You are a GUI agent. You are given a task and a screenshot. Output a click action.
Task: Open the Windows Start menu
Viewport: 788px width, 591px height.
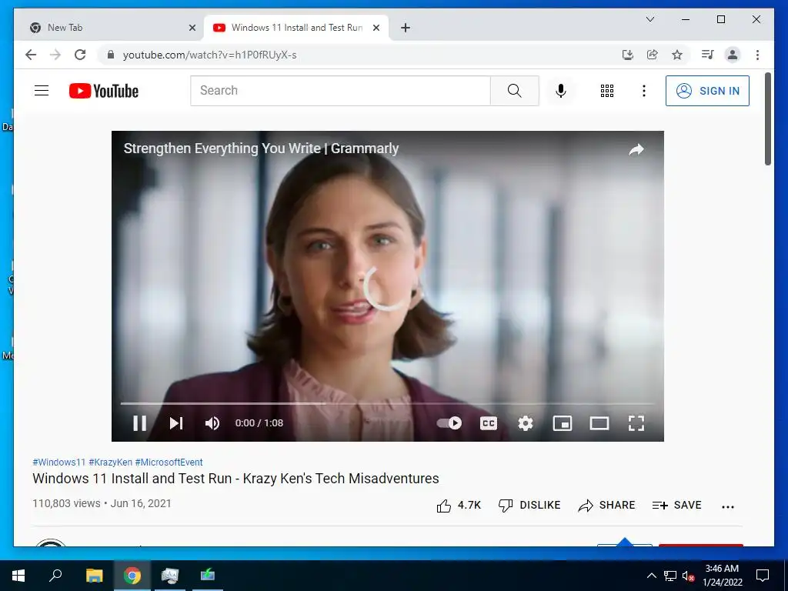click(x=18, y=576)
